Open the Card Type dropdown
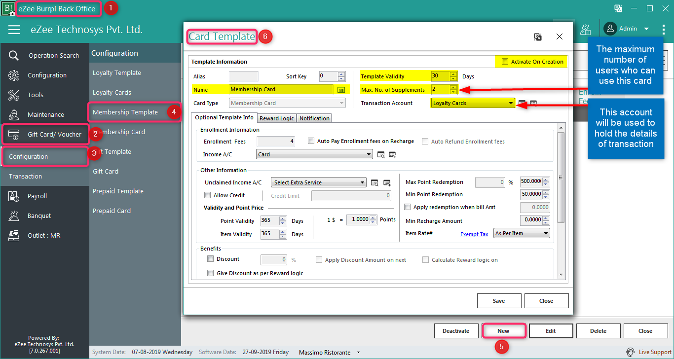This screenshot has width=674, height=359. tap(288, 103)
